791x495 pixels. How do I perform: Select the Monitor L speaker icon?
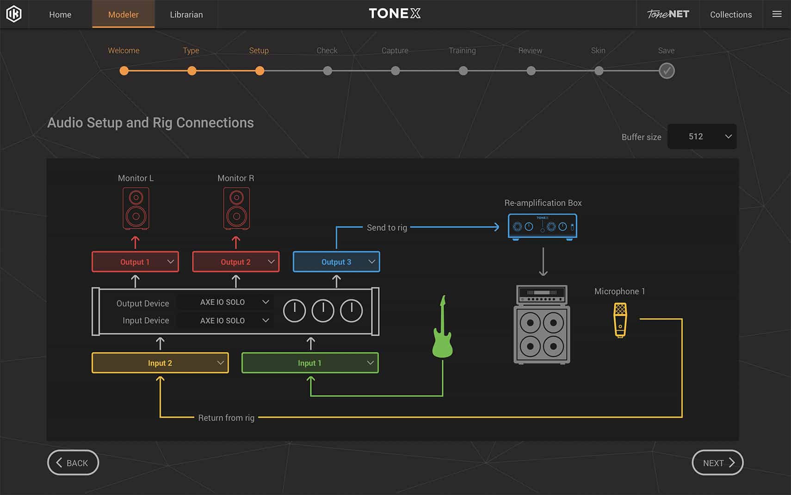coord(135,208)
